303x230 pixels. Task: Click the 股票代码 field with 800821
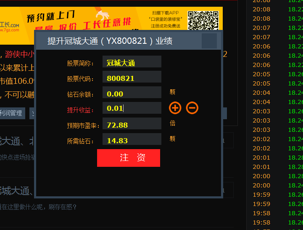132,78
